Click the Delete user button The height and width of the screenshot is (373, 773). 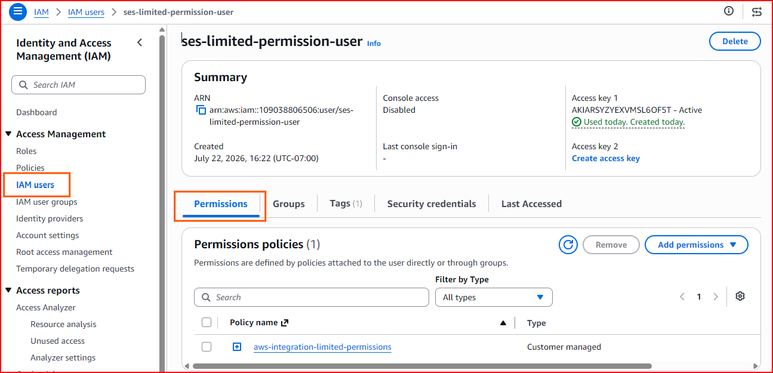tap(735, 41)
